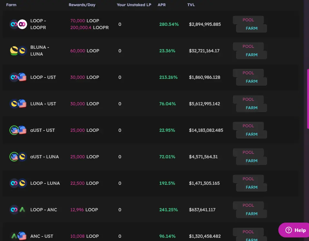The image size is (309, 241).
Task: Open FARM for LOOP - ANC
Action: (252, 214)
